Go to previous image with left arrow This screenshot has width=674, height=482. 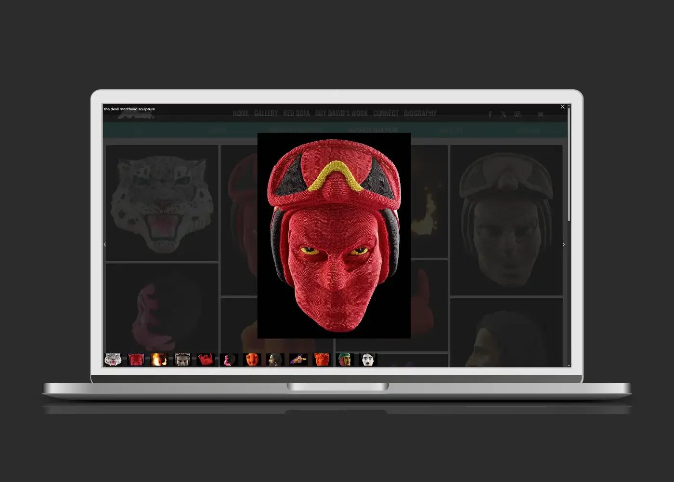click(105, 244)
